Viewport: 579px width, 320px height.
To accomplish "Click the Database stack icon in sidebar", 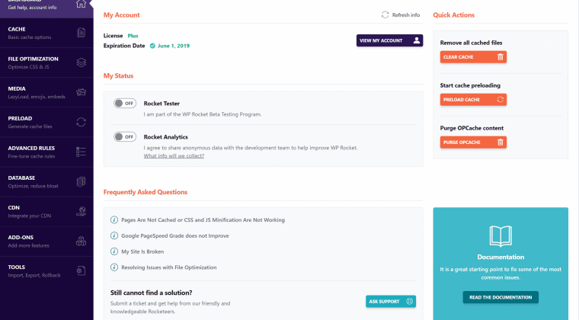I will 82,181.
